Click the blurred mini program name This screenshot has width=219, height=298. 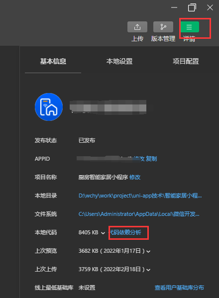tap(108, 107)
